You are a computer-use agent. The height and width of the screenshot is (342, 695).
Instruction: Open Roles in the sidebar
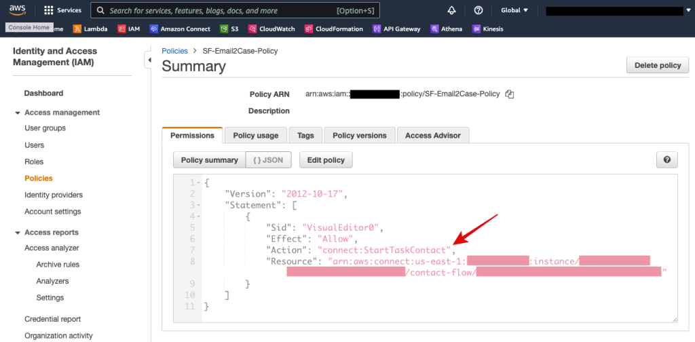34,161
